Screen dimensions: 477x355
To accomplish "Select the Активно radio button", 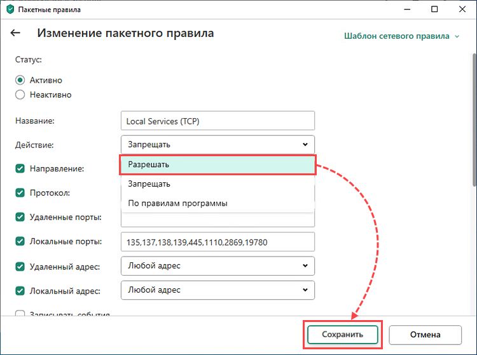I will tap(20, 80).
